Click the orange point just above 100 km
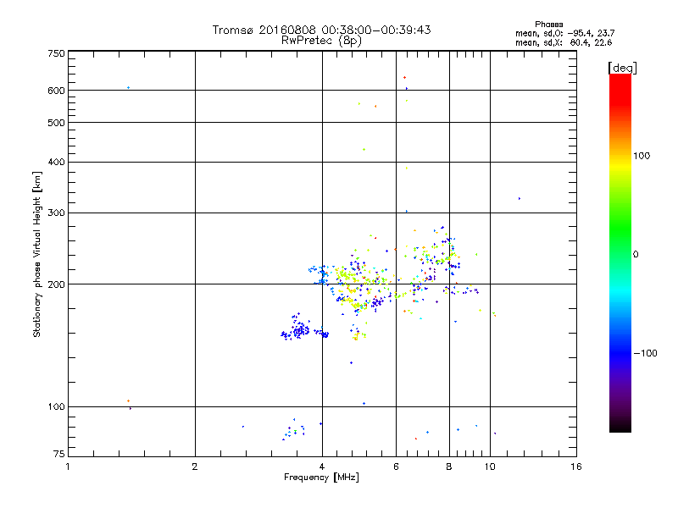 pyautogui.click(x=129, y=401)
